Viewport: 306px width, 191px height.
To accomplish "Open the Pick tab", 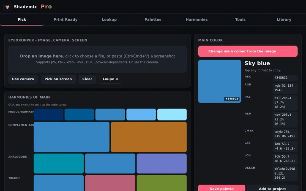I will (22, 19).
